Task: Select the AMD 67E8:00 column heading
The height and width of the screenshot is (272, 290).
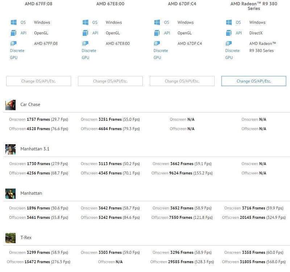Action: point(110,4)
